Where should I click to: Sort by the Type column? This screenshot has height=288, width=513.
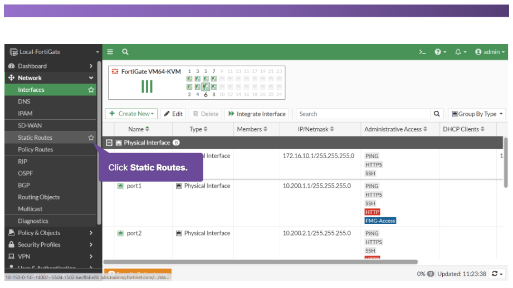pyautogui.click(x=199, y=129)
